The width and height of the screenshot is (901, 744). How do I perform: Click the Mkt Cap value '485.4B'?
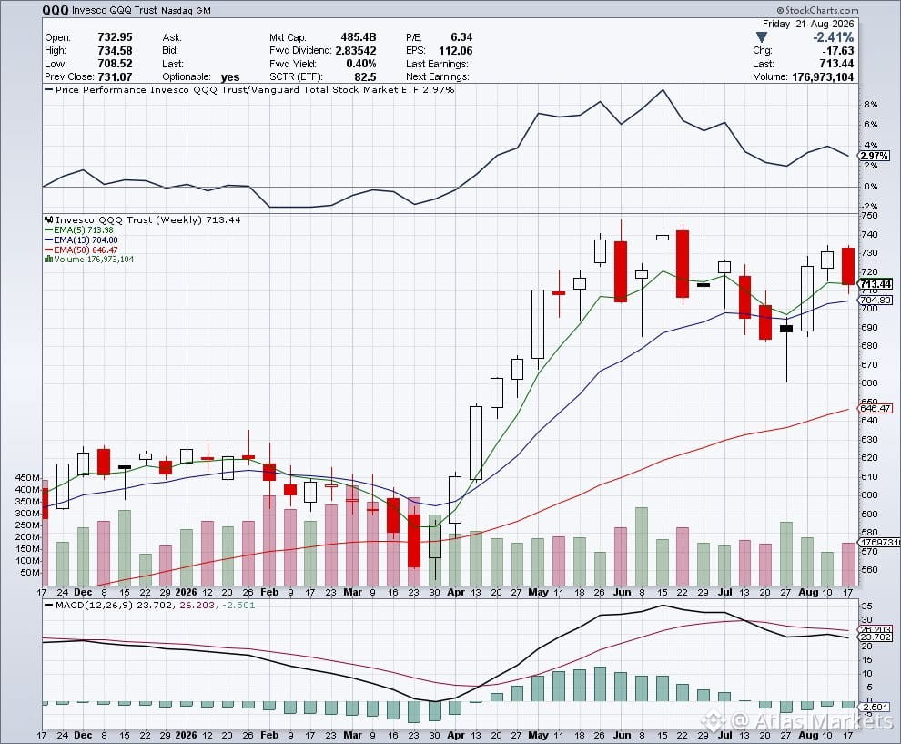(x=359, y=36)
